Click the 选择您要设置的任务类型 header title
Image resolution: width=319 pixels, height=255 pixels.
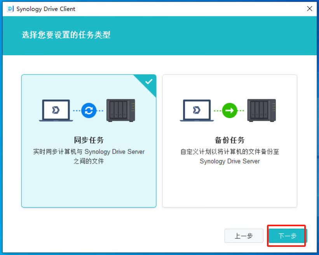pyautogui.click(x=66, y=35)
